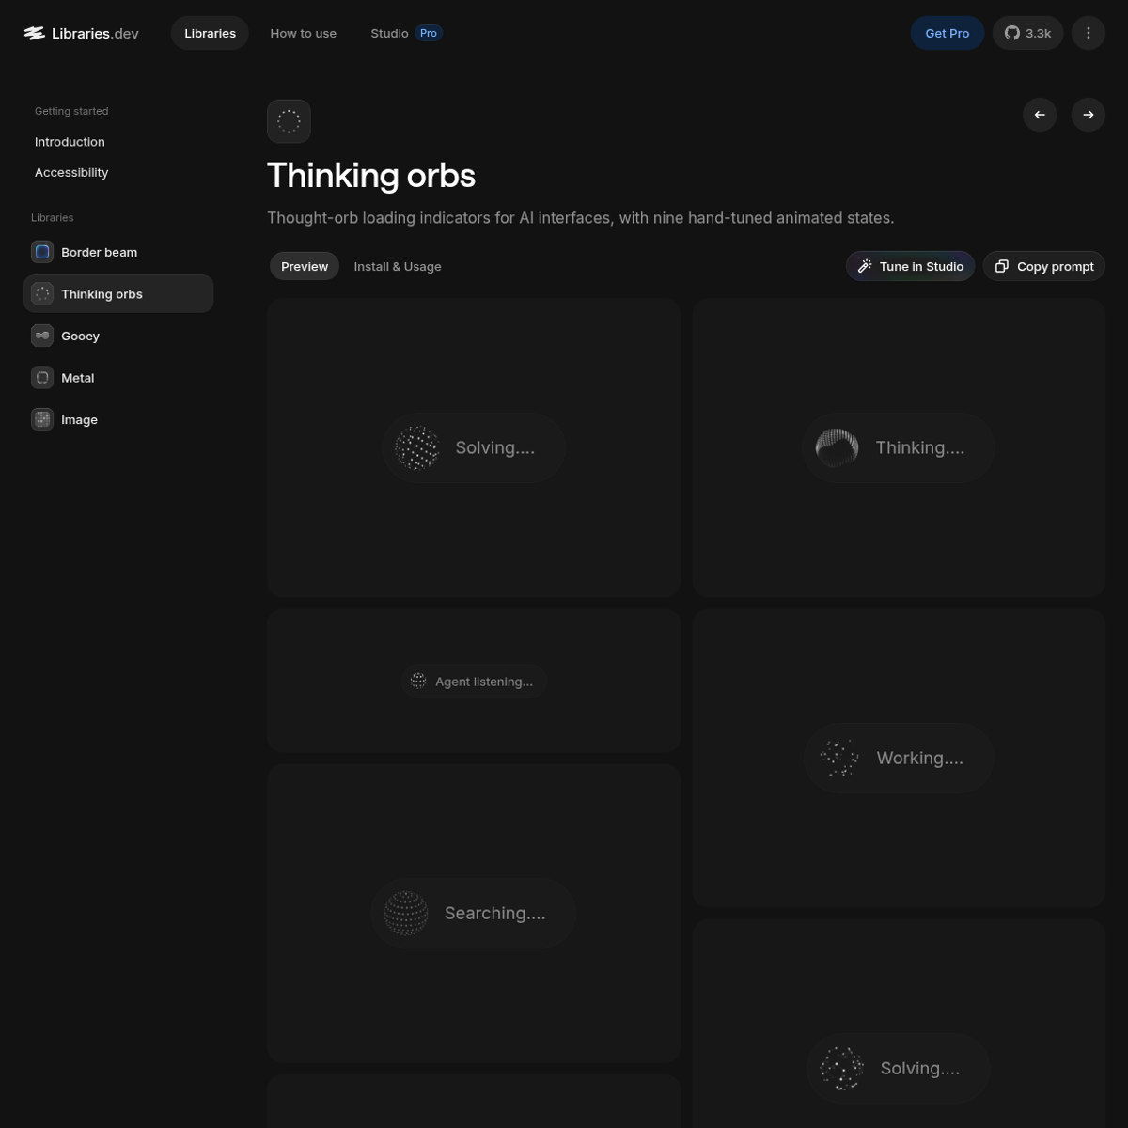Click the "Libraries" sidebar section label
Image resolution: width=1128 pixels, height=1128 pixels.
coord(52,217)
